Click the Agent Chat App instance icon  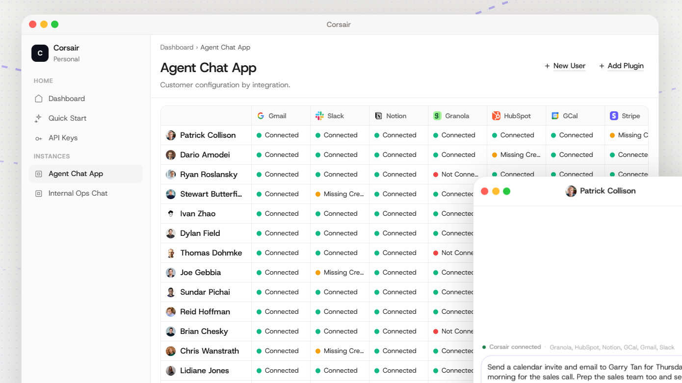click(x=38, y=174)
